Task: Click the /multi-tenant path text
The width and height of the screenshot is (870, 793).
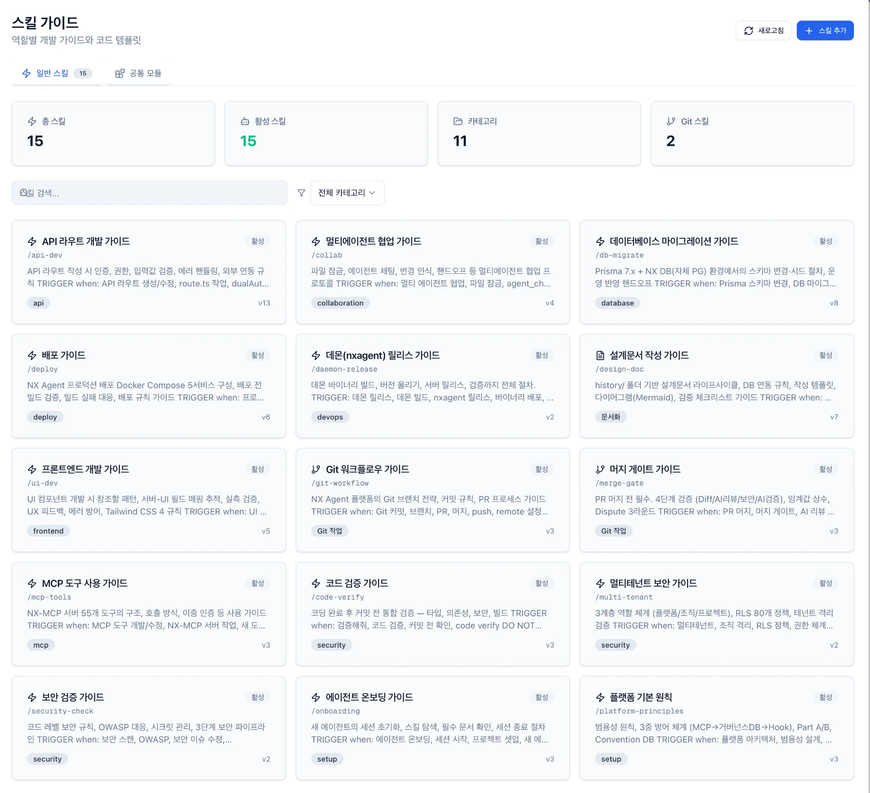Action: [x=624, y=597]
